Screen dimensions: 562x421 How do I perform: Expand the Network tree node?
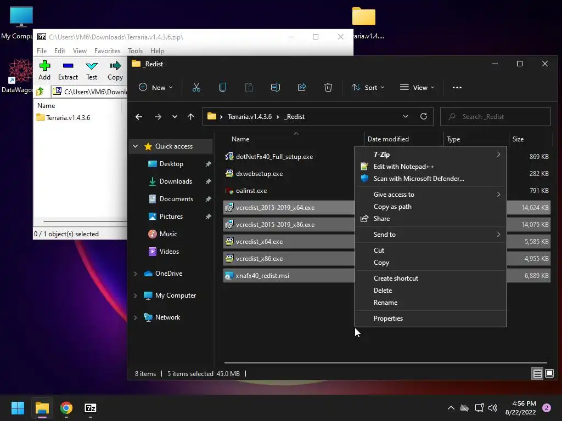(135, 317)
